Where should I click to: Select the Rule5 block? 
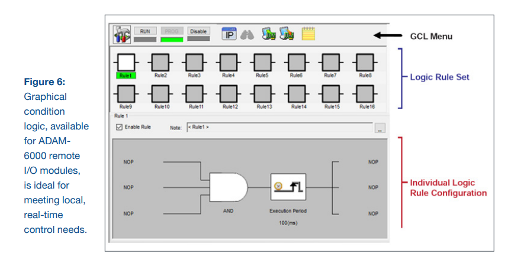(262, 63)
